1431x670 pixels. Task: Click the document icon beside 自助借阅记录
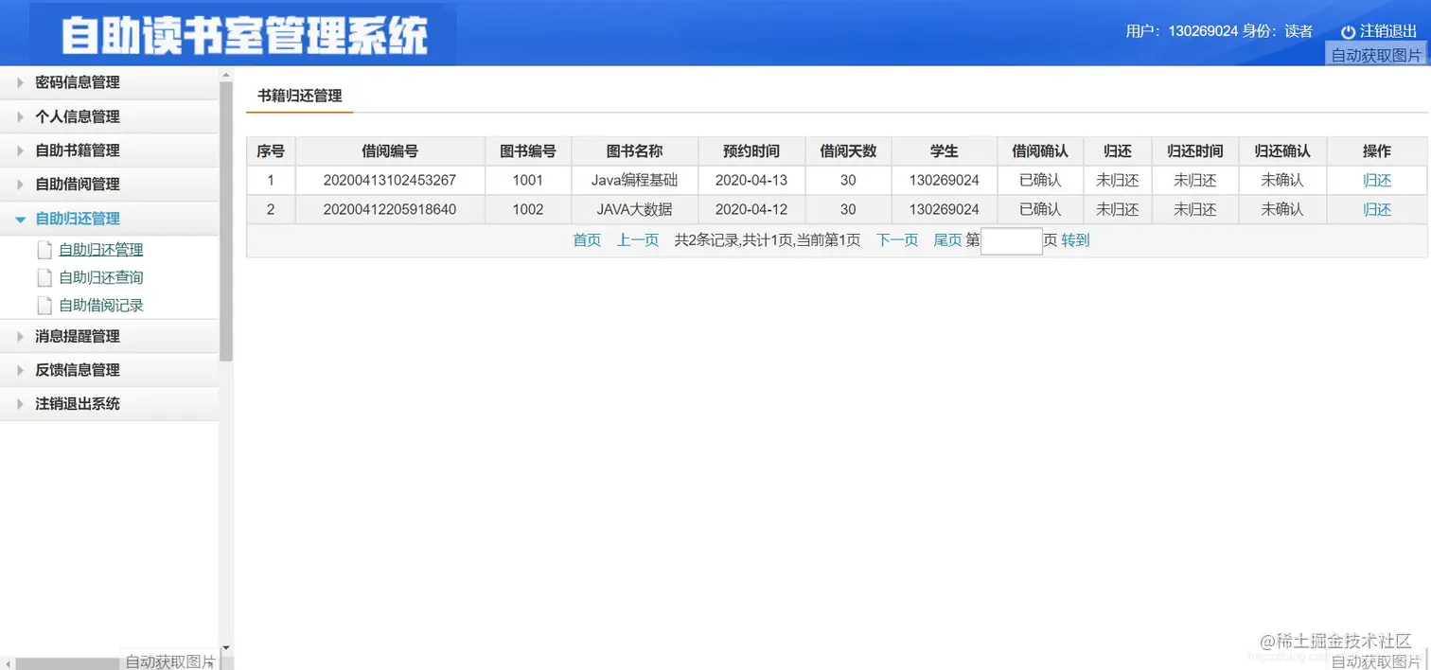click(44, 305)
